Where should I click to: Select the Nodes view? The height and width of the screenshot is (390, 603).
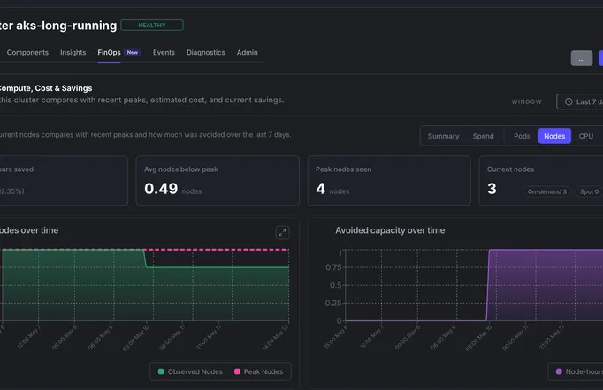[x=554, y=136]
